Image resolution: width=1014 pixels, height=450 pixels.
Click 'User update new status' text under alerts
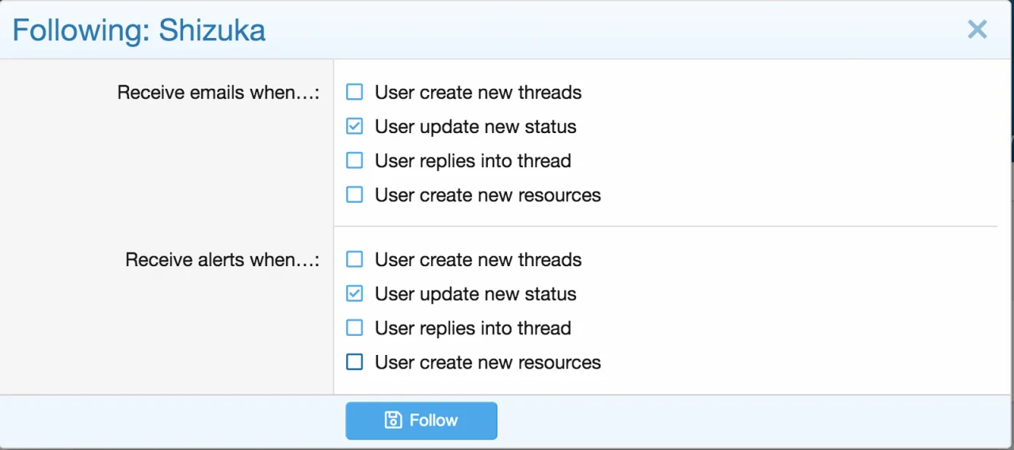[475, 294]
